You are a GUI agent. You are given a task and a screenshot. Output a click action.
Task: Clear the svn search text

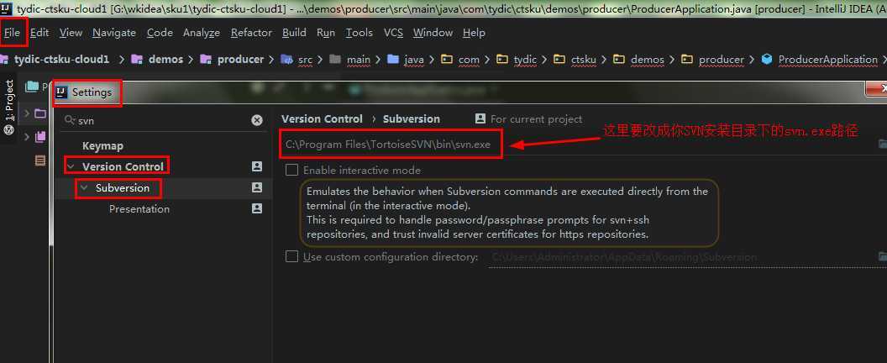257,120
